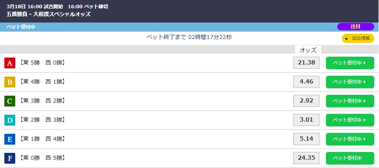Viewport: 379px width, 168px height.
Task: Select the teal D option icon
Action: click(x=10, y=120)
